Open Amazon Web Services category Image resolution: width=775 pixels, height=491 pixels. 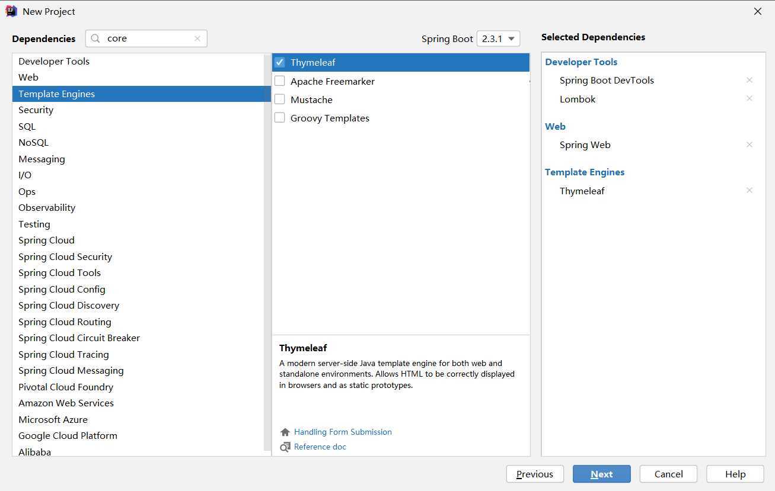(x=138, y=403)
